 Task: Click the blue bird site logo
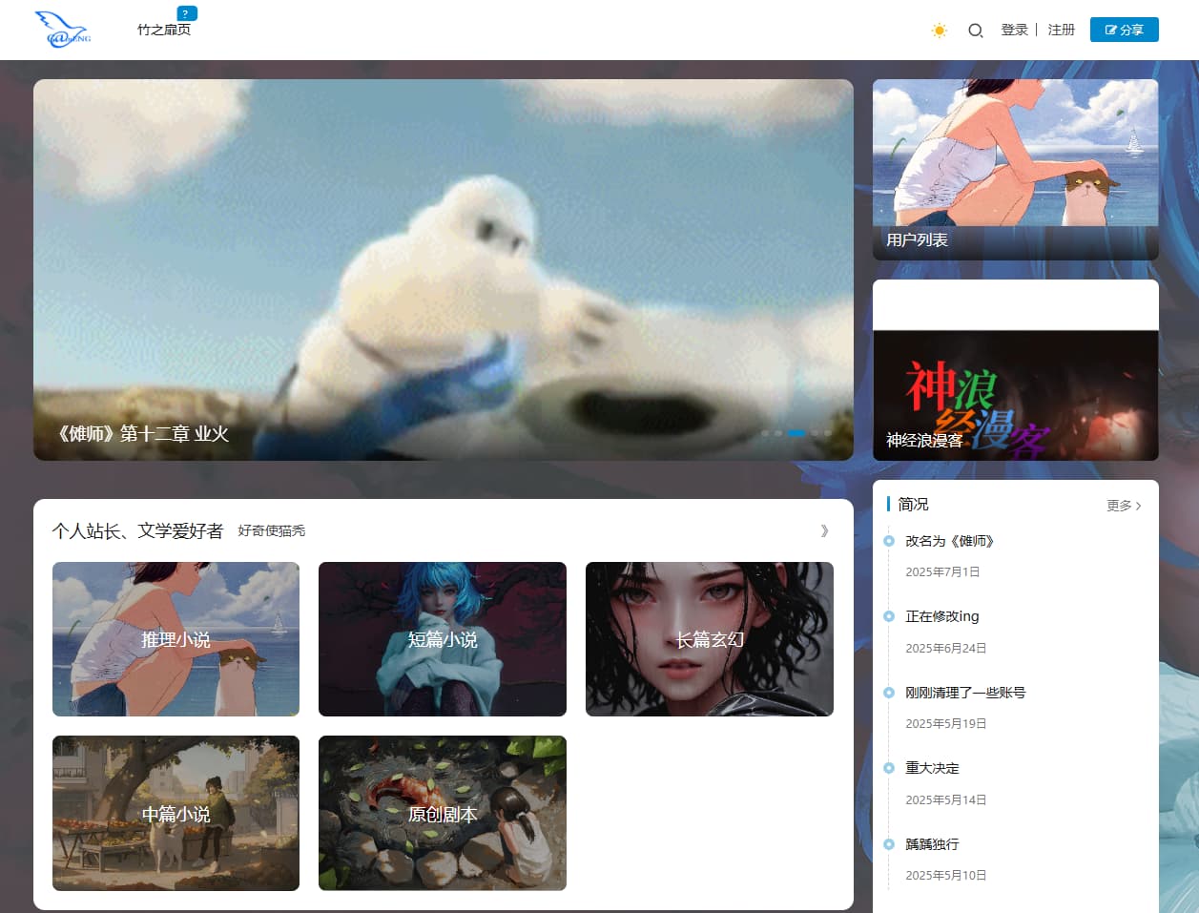(x=60, y=29)
